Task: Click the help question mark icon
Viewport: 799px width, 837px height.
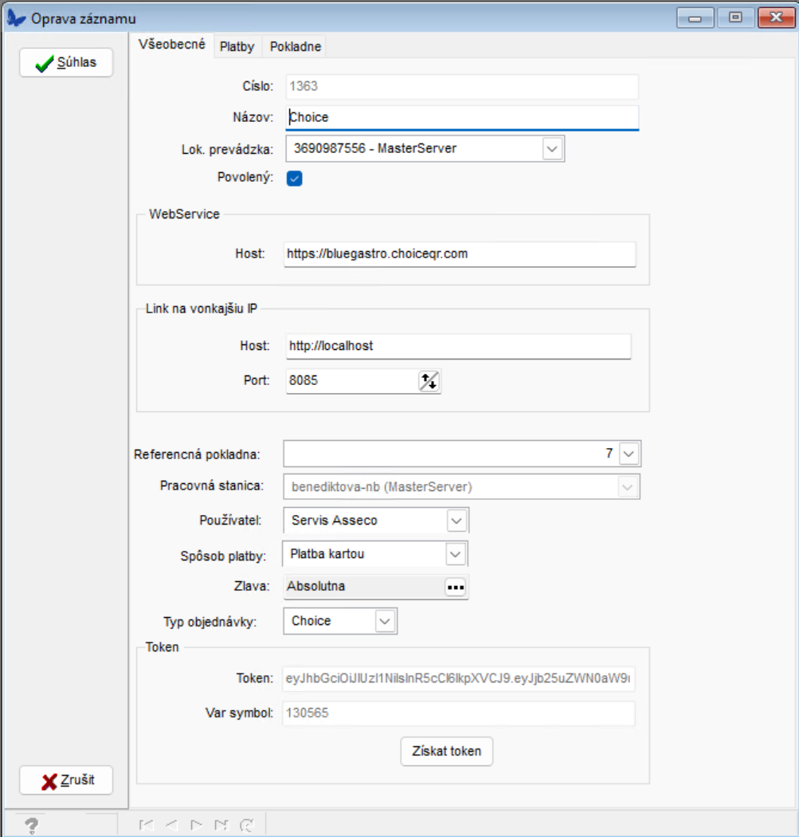Action: (x=32, y=825)
